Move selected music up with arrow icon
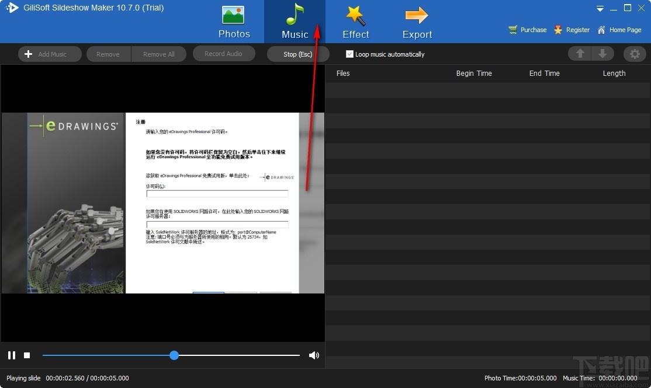The height and width of the screenshot is (388, 651). pos(580,54)
